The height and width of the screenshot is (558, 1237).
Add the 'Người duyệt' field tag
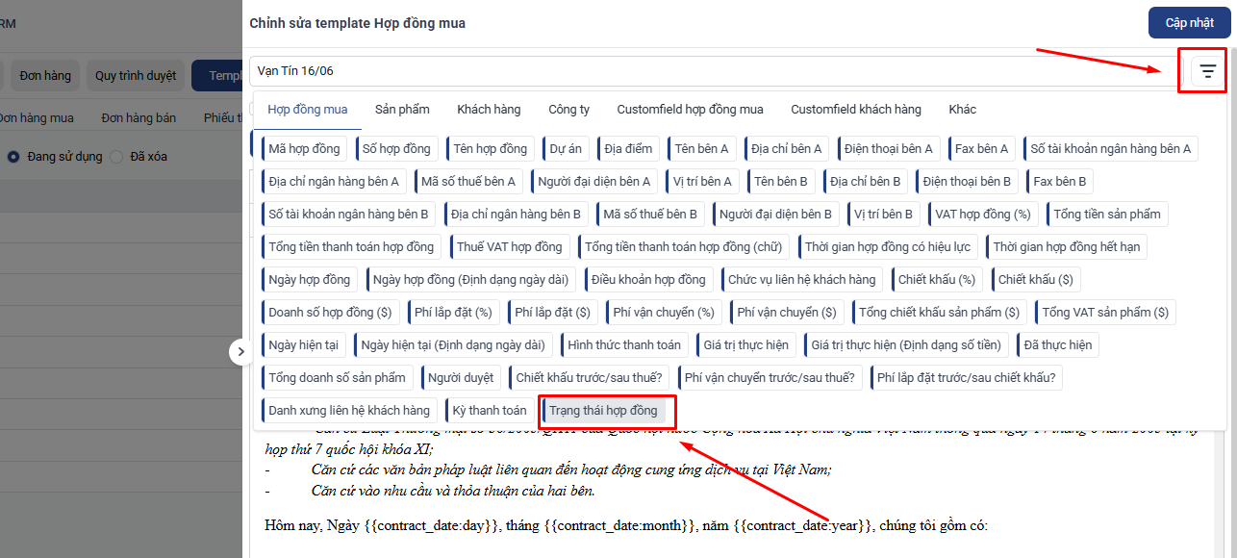tap(461, 378)
